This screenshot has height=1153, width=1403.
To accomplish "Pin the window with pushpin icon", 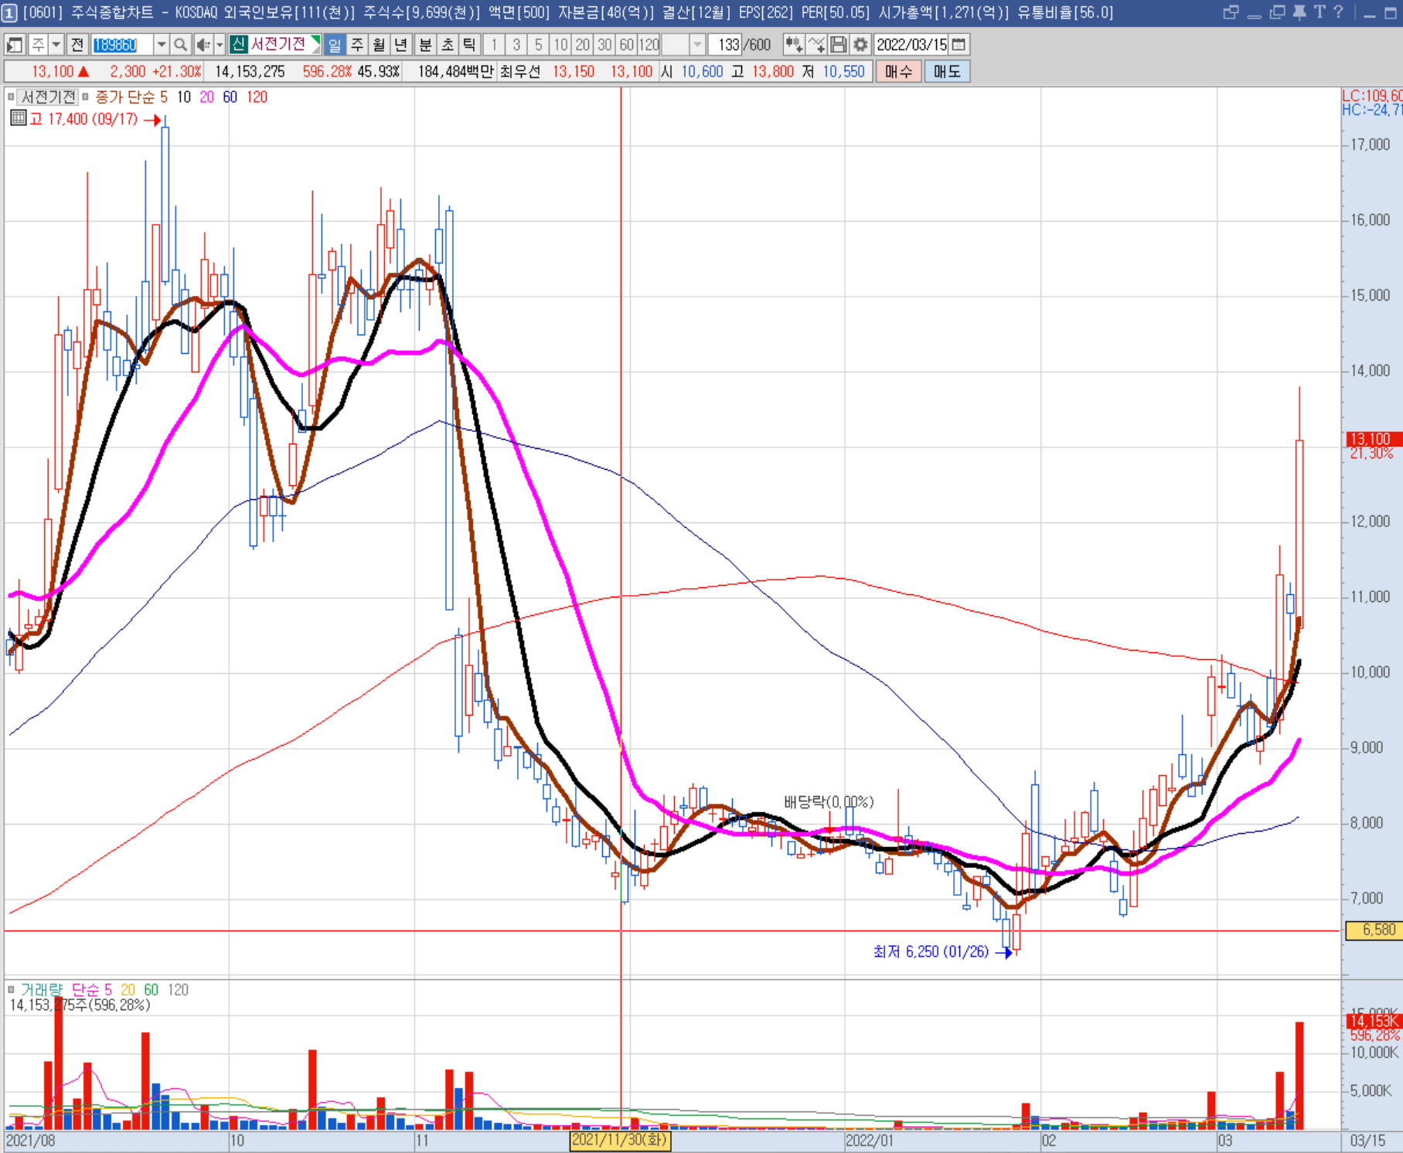I will [x=1299, y=12].
